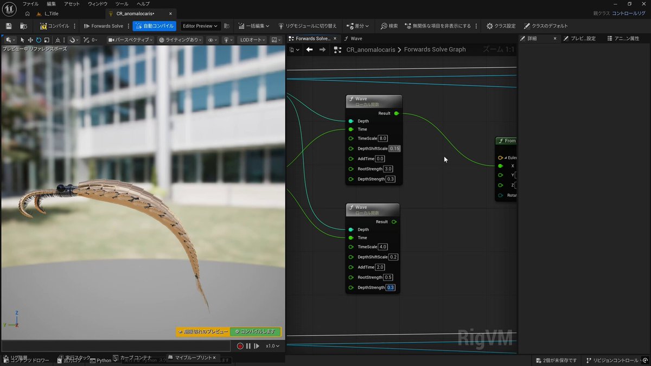
Task: Pause the viewport preview playback
Action: pyautogui.click(x=248, y=346)
